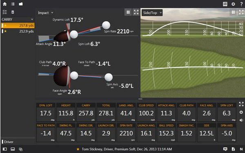Open the Impact view dropdown
This screenshot has height=153, width=245.
pyautogui.click(x=45, y=13)
